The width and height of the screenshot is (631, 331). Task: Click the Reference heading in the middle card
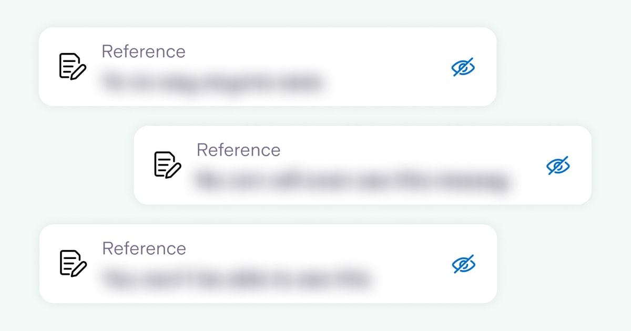pyautogui.click(x=238, y=150)
